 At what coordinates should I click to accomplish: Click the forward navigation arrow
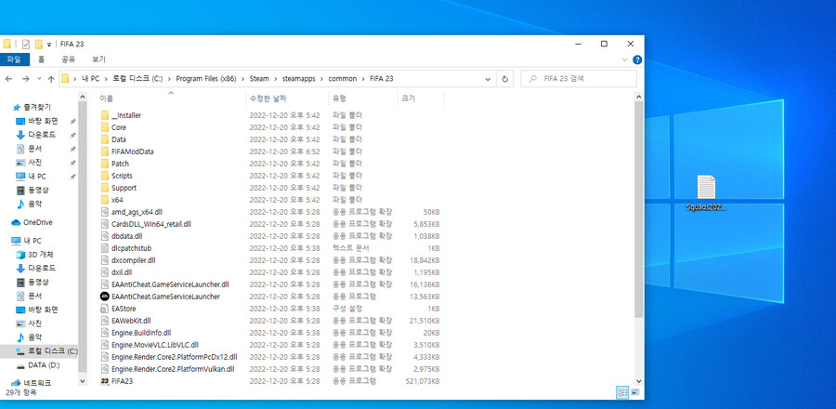[x=26, y=79]
